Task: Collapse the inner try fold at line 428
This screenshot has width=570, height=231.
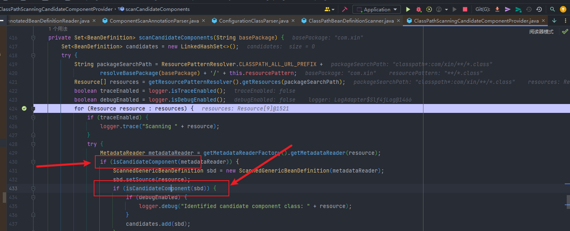Action: tap(34, 144)
